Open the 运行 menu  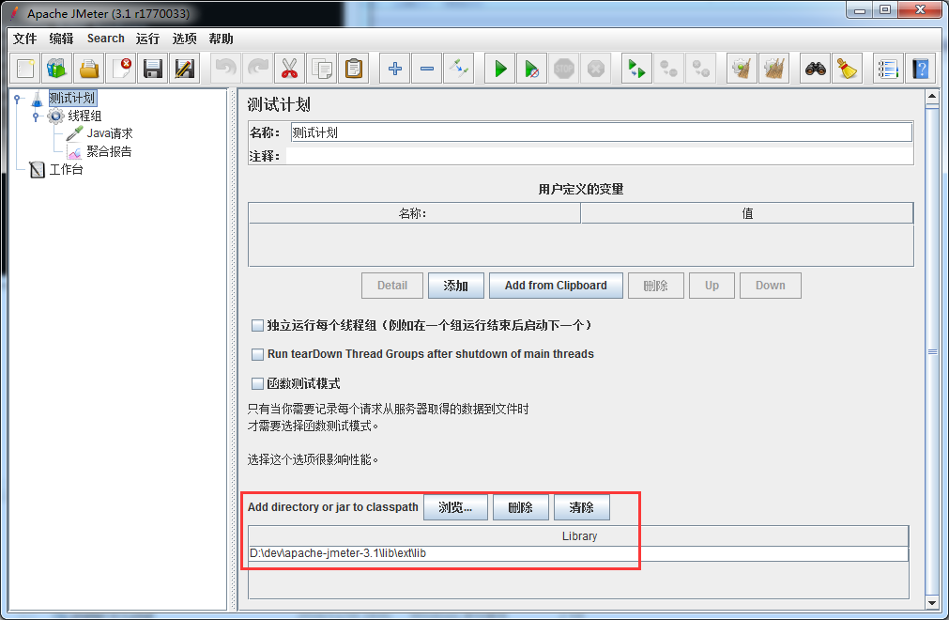[147, 39]
